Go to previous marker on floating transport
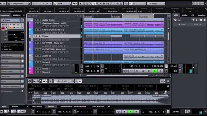 tap(124, 71)
